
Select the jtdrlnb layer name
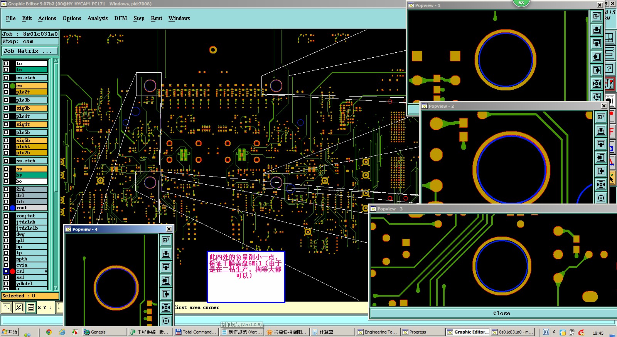[31, 222]
